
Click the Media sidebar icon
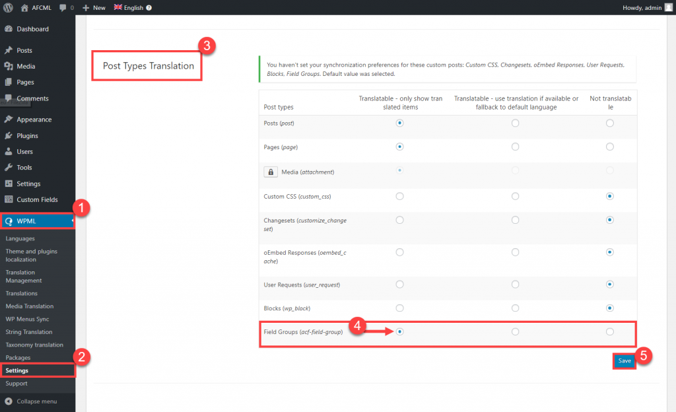tap(8, 66)
